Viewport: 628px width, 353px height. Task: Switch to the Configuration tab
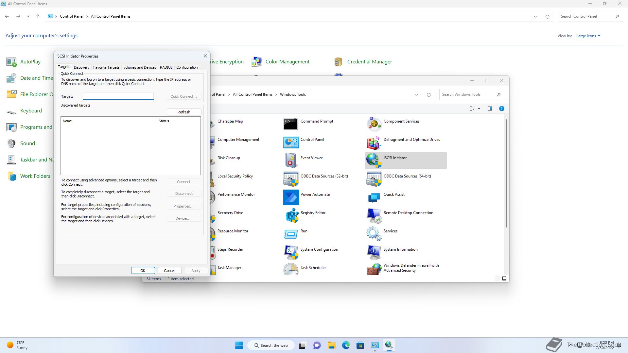187,67
